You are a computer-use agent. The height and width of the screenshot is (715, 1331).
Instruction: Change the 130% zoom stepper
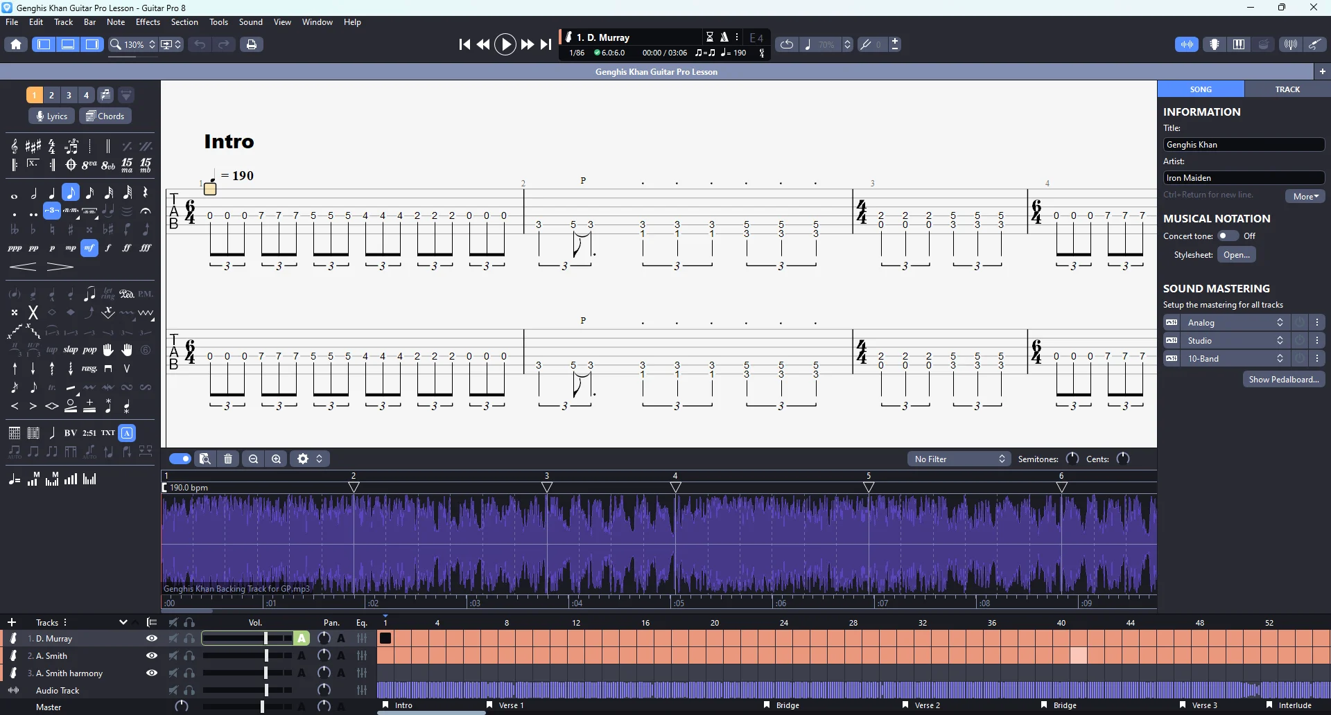(153, 44)
